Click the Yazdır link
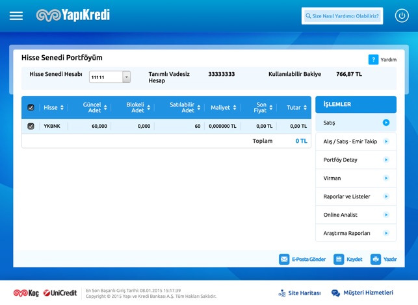The image size is (418, 305). click(390, 259)
